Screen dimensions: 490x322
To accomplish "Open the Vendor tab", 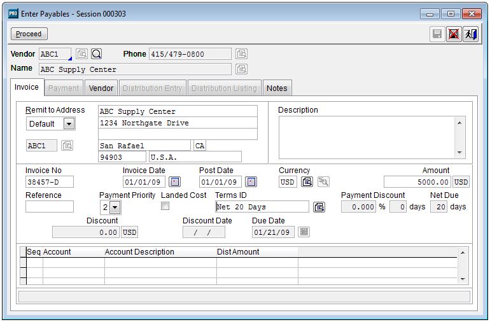I will tap(101, 88).
